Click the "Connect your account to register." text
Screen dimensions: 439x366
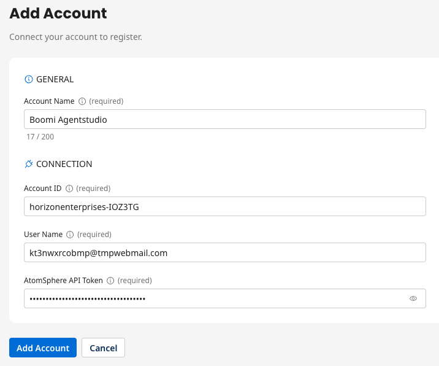[75, 37]
